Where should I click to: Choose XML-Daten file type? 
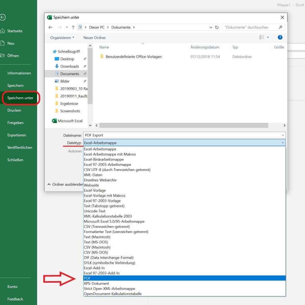(x=184, y=175)
